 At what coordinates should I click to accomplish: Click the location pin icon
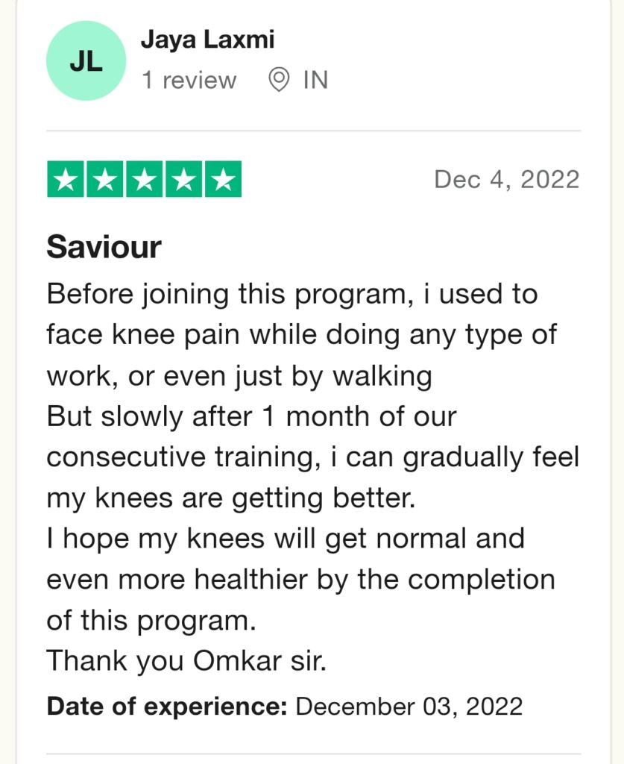point(279,80)
